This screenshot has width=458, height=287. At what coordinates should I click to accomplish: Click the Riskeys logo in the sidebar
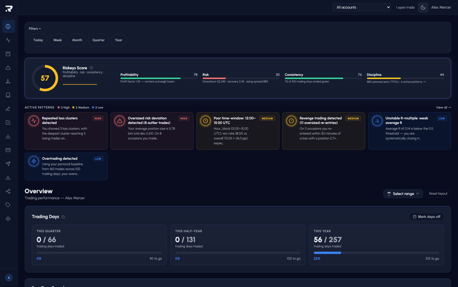click(x=9, y=9)
